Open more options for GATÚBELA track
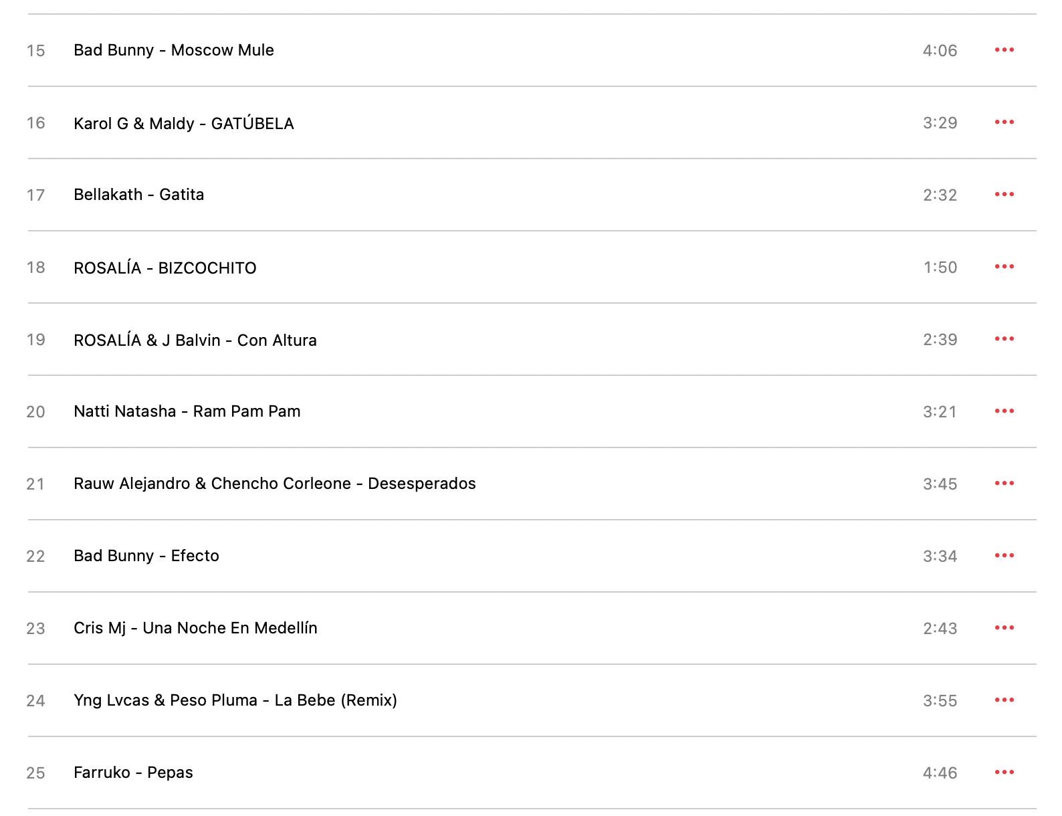Viewport: 1062px width, 816px height. (1004, 122)
